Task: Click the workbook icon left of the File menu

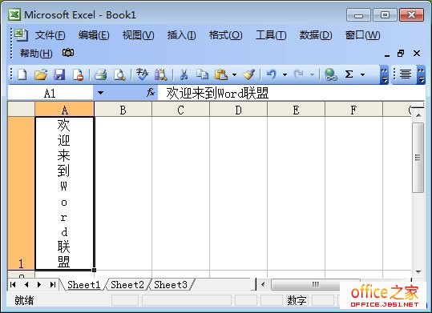Action: (21, 35)
